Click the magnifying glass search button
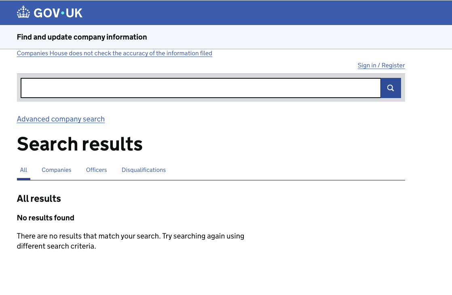This screenshot has width=452, height=295. [x=391, y=88]
